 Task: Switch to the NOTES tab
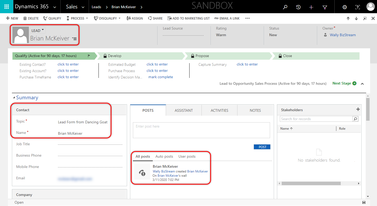255,110
